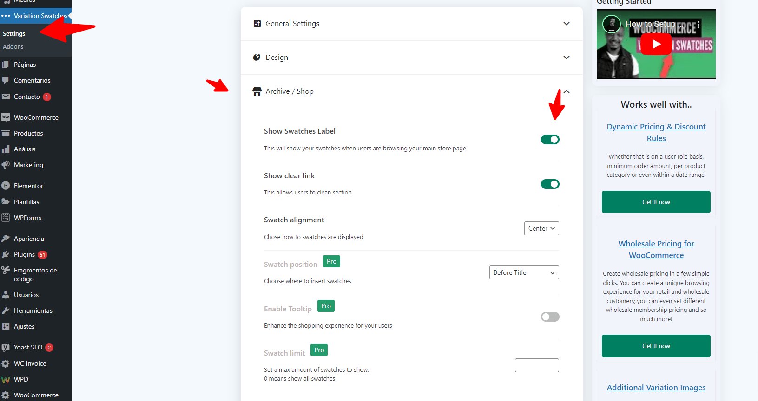Viewport: 758px width, 401px height.
Task: Click the Variation Swatches menu icon
Action: pyautogui.click(x=6, y=16)
